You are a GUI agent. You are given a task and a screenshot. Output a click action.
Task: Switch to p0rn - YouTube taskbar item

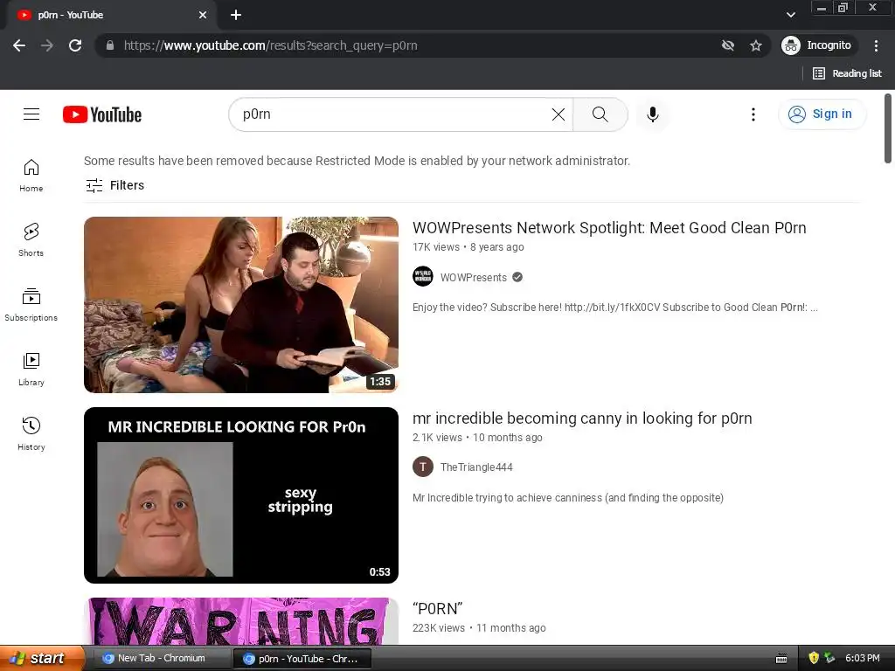302,659
